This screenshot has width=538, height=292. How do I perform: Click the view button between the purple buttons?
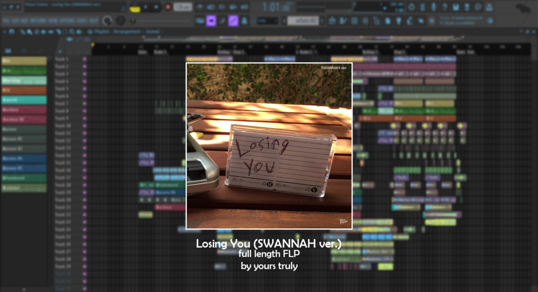222,21
